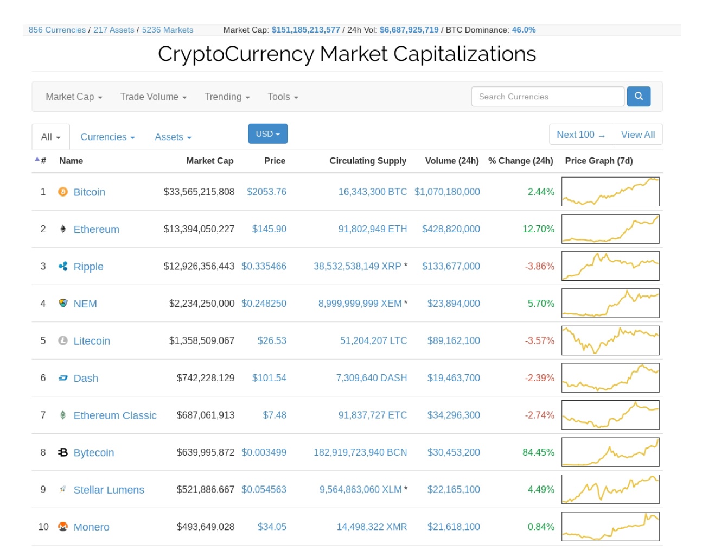Open the 5236 Markets link

[168, 30]
